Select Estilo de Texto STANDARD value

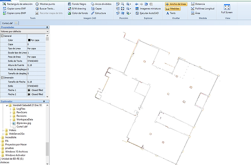point(36,61)
